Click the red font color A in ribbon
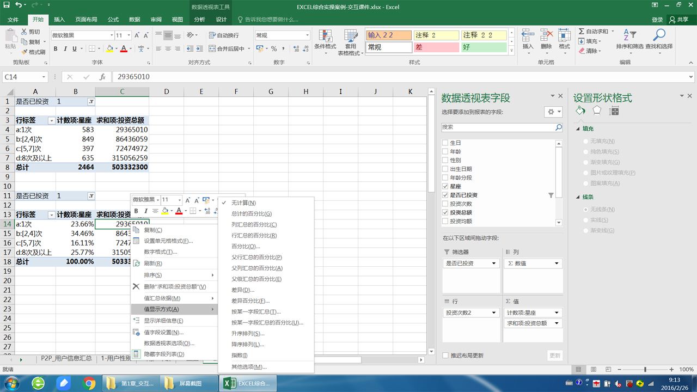Viewport: 697px width, 392px height. click(124, 48)
